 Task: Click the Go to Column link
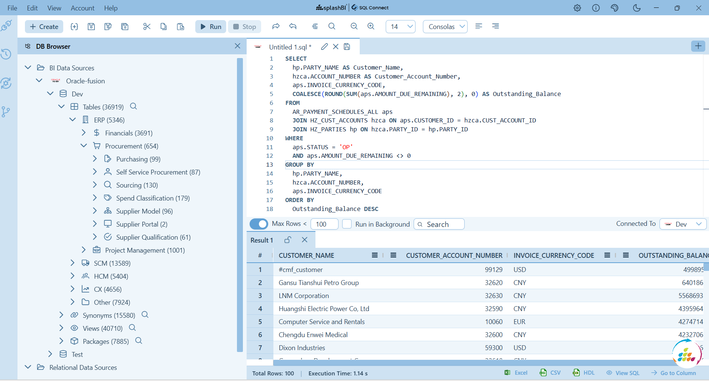pyautogui.click(x=674, y=373)
